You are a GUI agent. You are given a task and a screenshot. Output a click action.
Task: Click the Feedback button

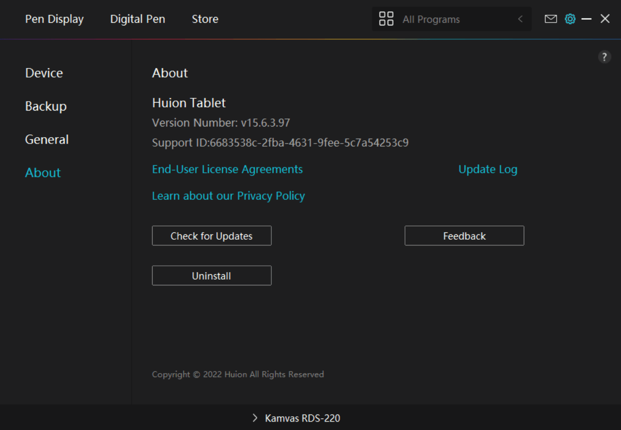pos(464,235)
